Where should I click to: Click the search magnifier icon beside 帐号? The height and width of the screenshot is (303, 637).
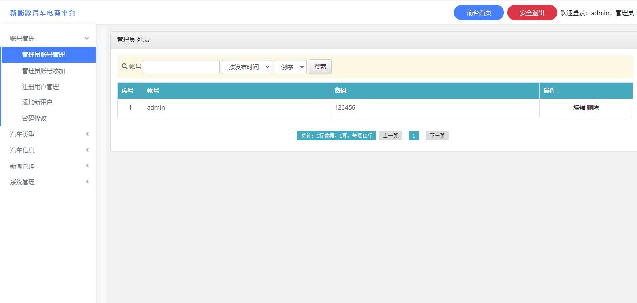point(125,66)
